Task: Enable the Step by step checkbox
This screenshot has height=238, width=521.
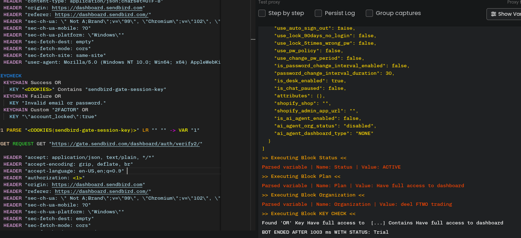Action: coord(262,13)
